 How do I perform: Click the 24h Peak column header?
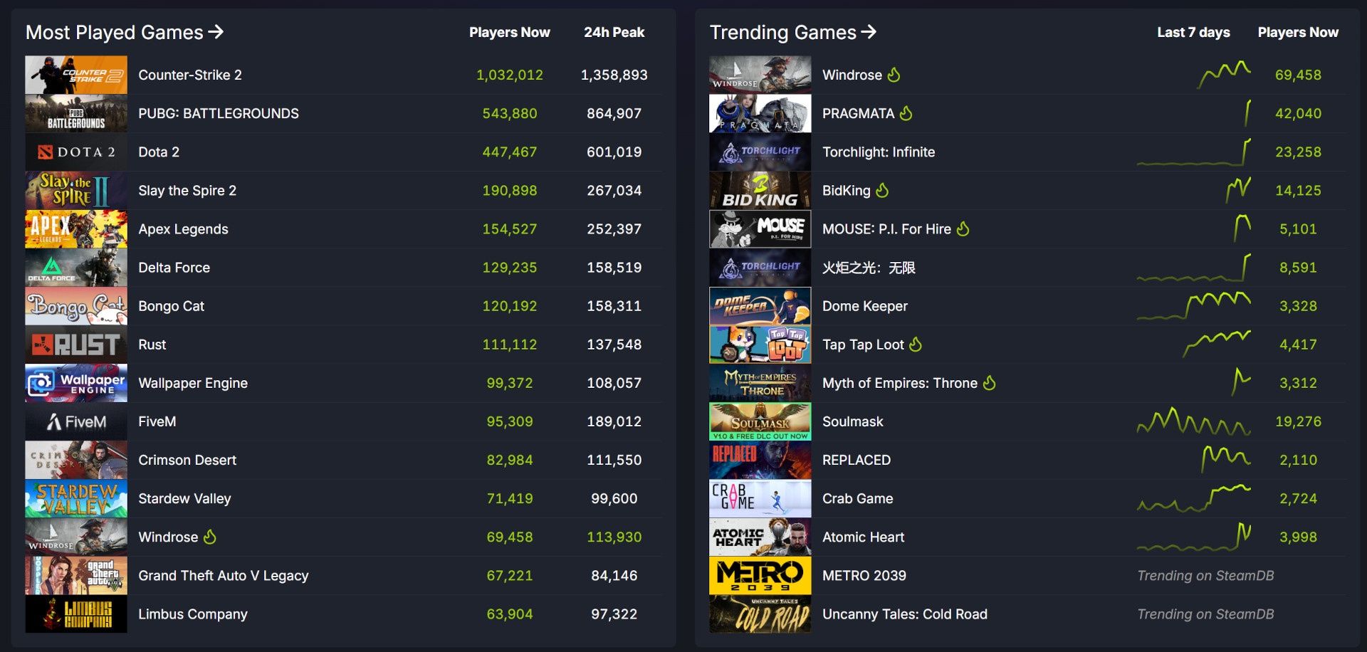614,32
